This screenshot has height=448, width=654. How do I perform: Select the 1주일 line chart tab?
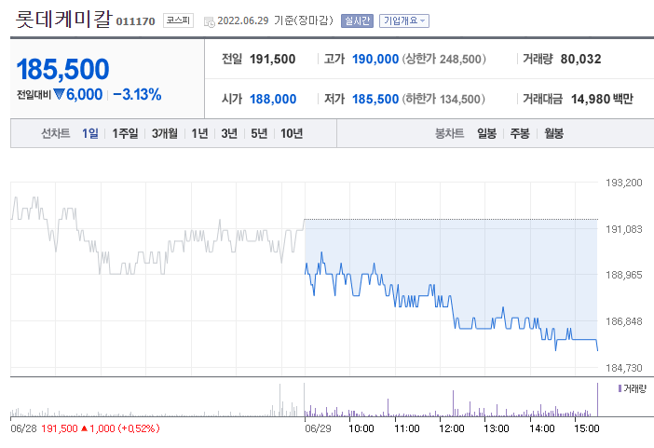click(x=125, y=133)
